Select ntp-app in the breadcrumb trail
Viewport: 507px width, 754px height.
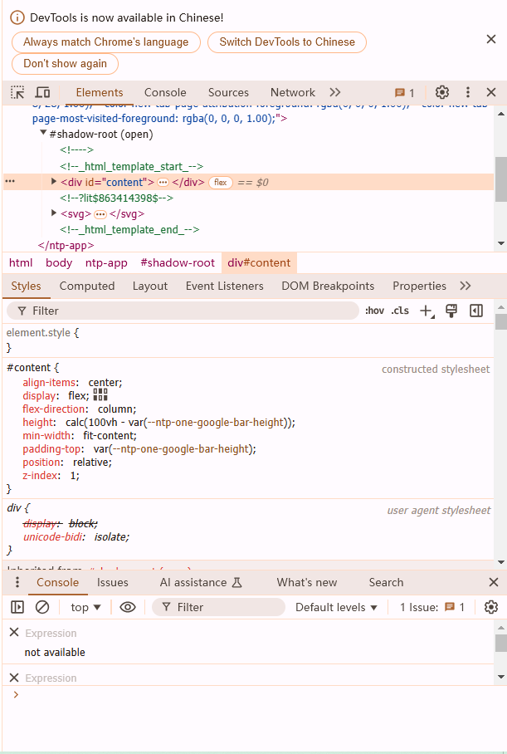[106, 263]
